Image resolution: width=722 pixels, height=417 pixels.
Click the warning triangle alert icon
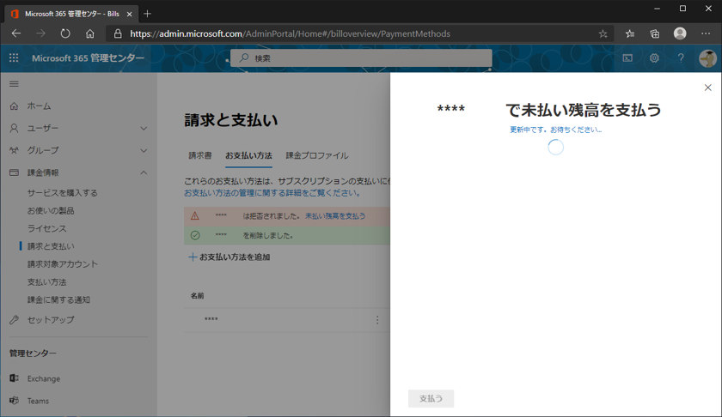[195, 215]
